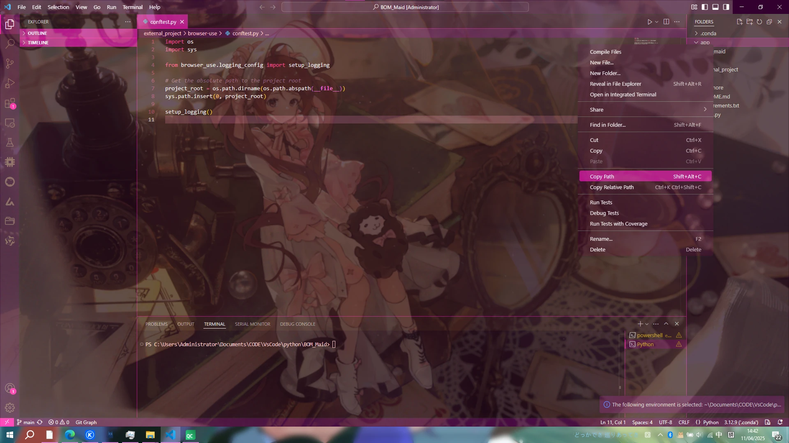This screenshot has width=789, height=443.
Task: Collapse all folders in Folders panel
Action: 769,22
